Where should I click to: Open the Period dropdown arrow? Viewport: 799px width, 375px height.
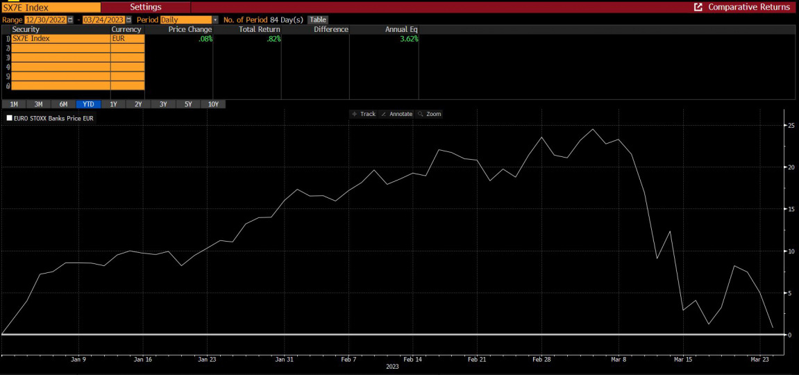pos(215,20)
